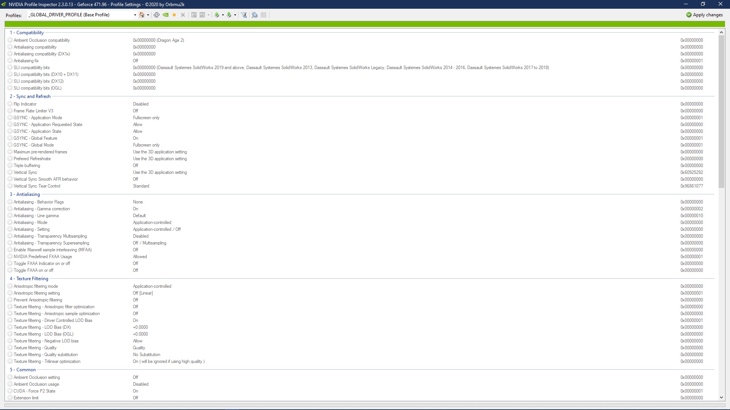Select Enable Maxwell sample interleaving (MFAA) row
Image resolution: width=730 pixels, height=410 pixels.
point(360,250)
